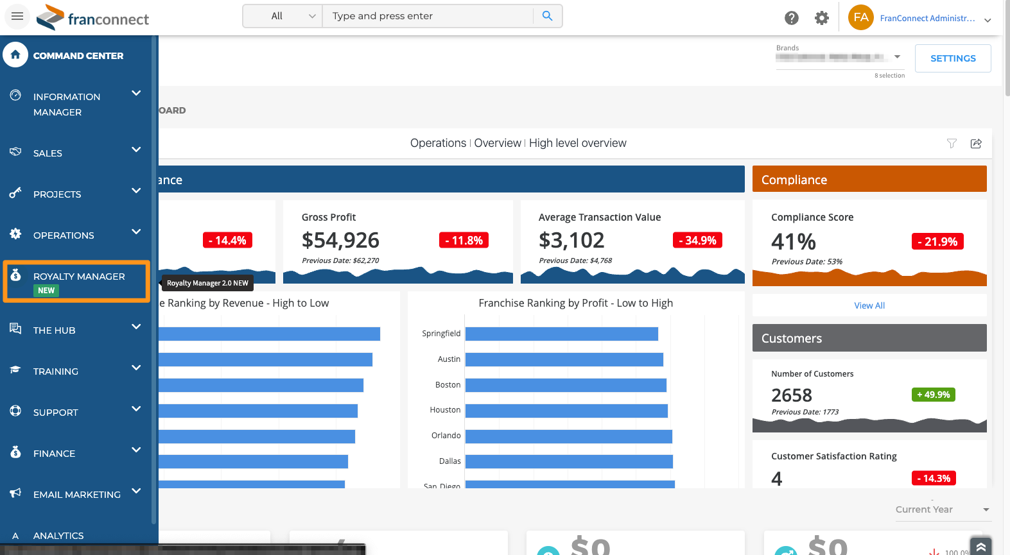Expand the Operations menu chevron
Screen dimensions: 1010x555
(136, 232)
